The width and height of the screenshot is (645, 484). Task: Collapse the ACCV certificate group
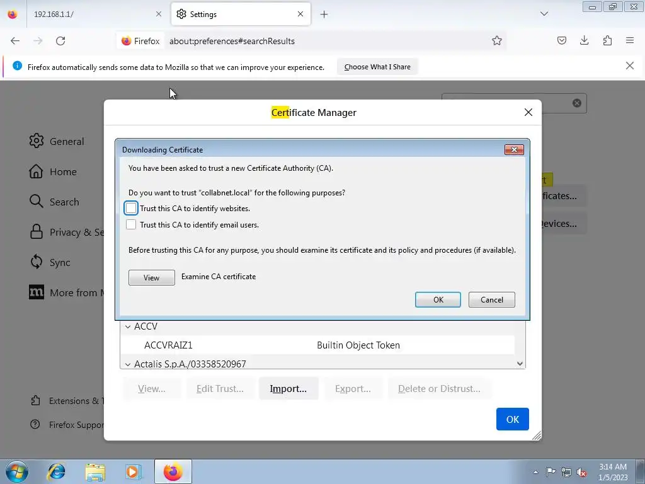128,326
